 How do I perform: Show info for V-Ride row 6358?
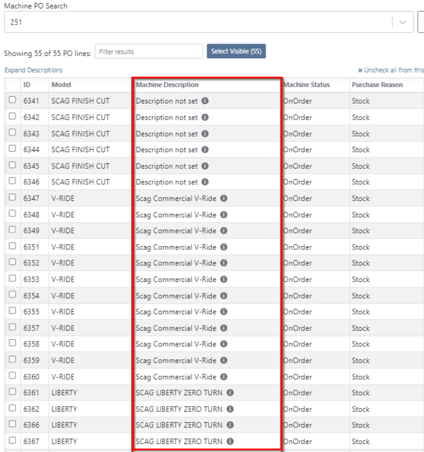(x=224, y=344)
